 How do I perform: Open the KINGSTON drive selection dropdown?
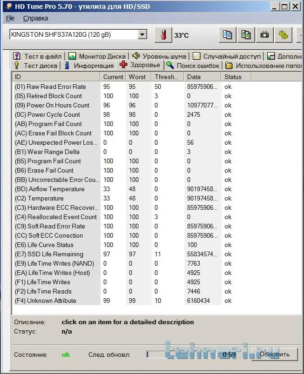coord(142,34)
